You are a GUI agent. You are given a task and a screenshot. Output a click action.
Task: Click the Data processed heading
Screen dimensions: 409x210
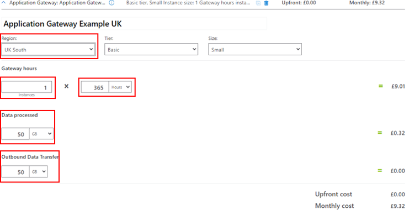tap(19, 115)
